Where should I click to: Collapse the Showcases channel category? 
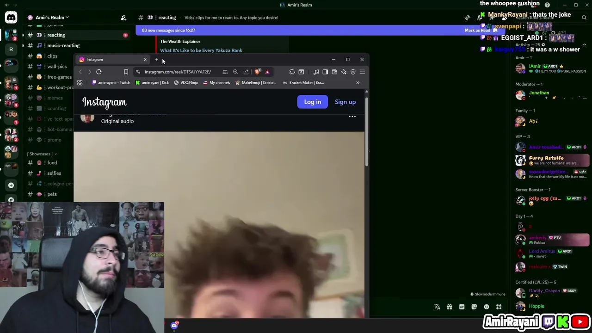(42, 154)
